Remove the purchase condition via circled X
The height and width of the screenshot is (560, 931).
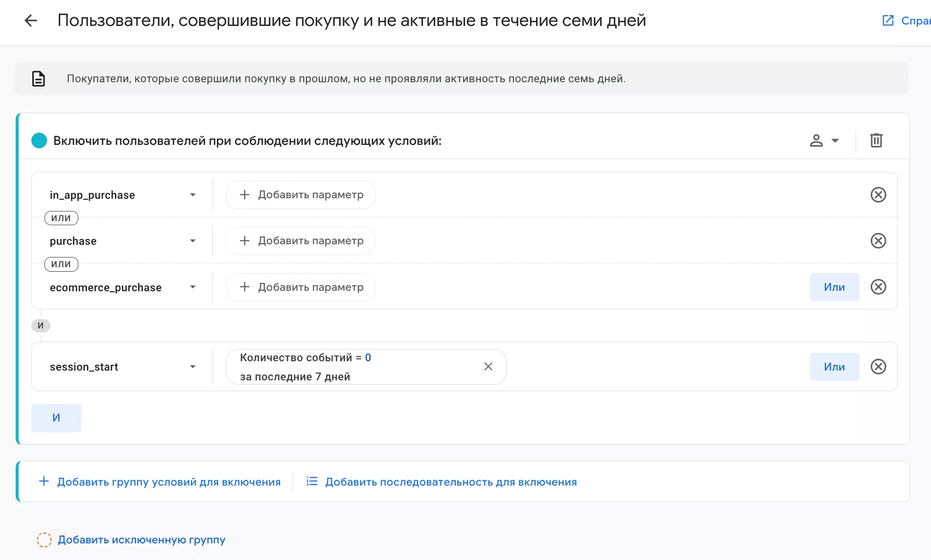point(878,241)
